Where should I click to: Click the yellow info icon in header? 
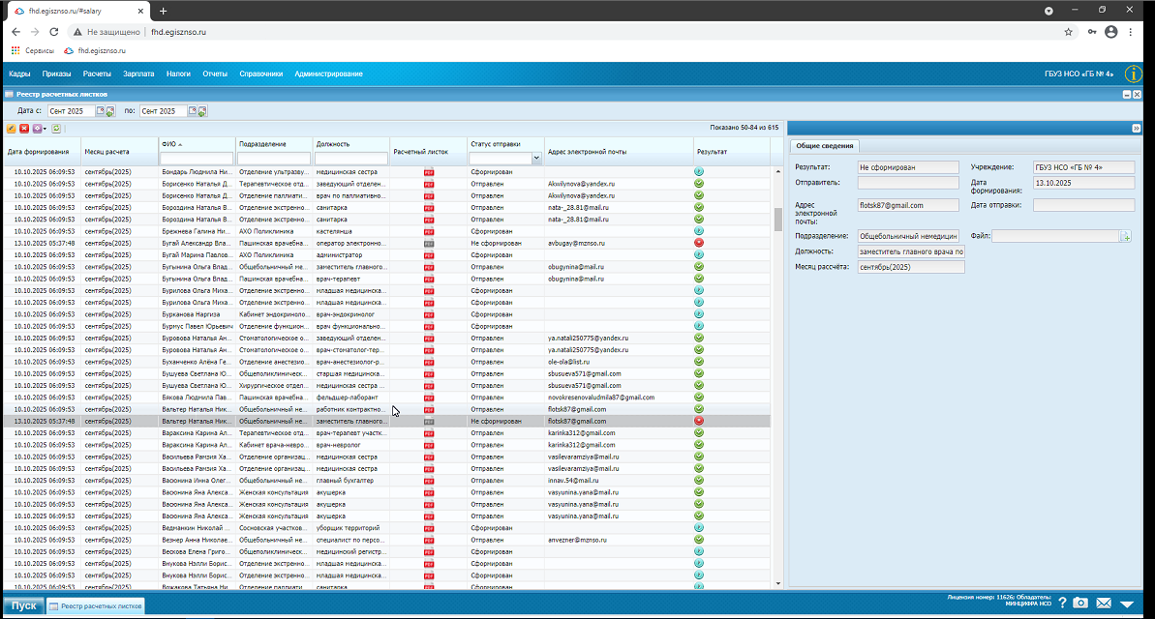point(1134,74)
